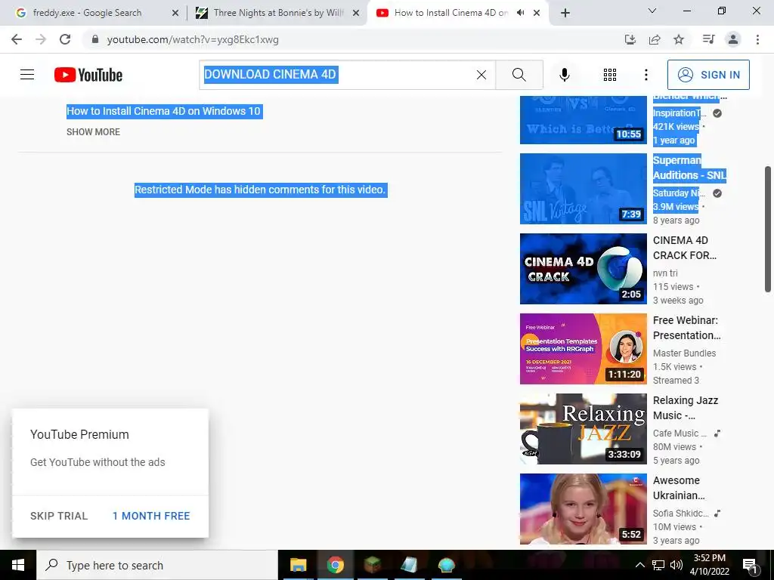
Task: Open a new tab with plus
Action: [x=565, y=13]
